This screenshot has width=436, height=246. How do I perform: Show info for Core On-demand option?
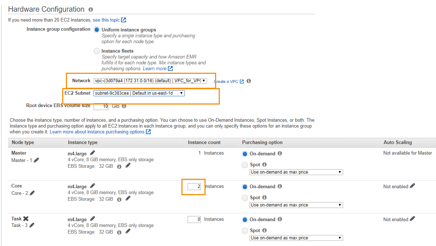(x=280, y=186)
